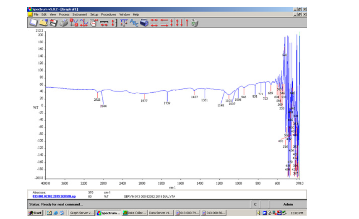Click the peak label 2921

[x=97, y=100]
